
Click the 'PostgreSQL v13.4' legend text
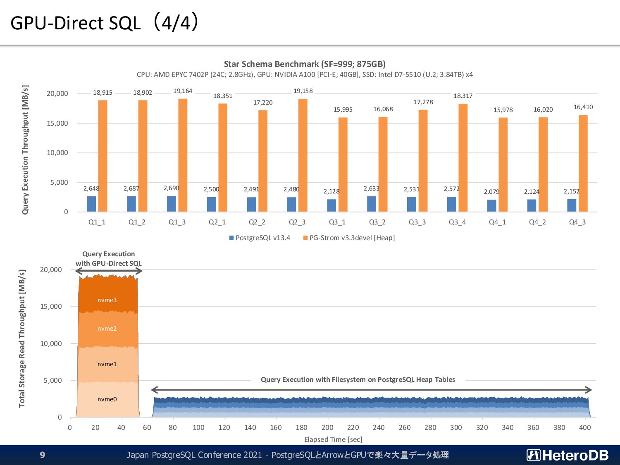pyautogui.click(x=263, y=238)
